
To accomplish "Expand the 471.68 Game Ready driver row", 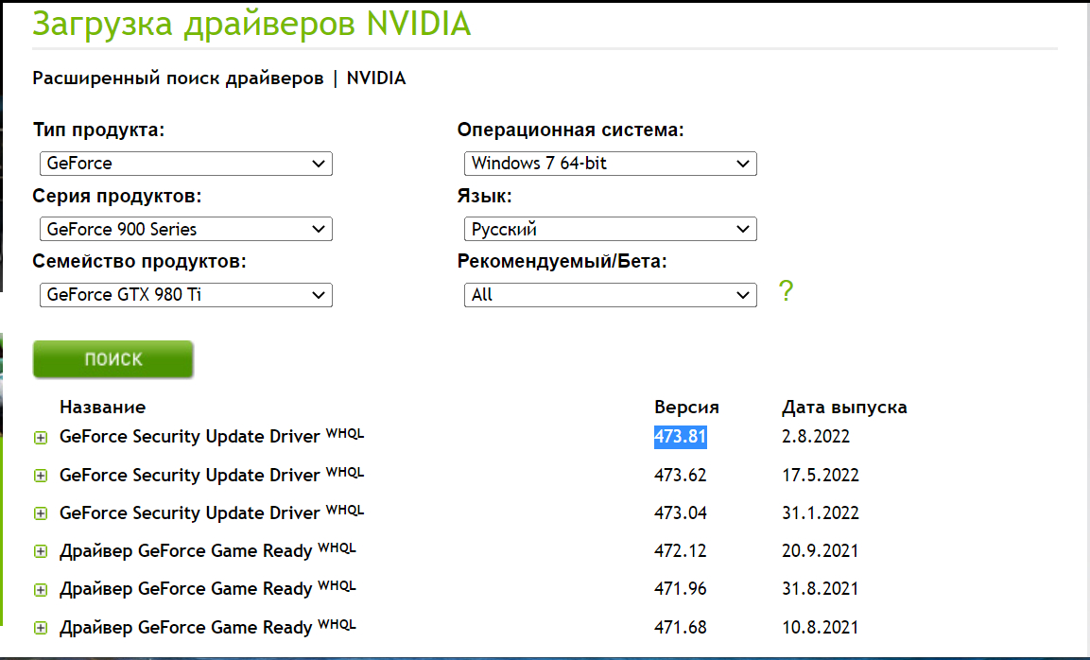I will (41, 627).
